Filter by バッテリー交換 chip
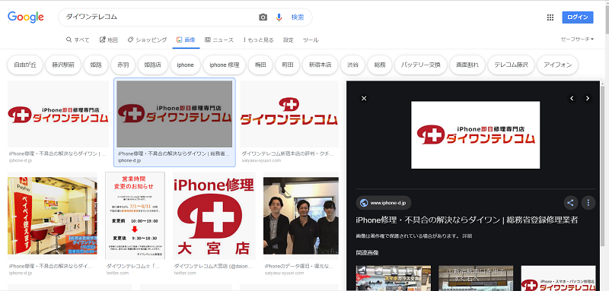This screenshot has height=291, width=609. (421, 65)
